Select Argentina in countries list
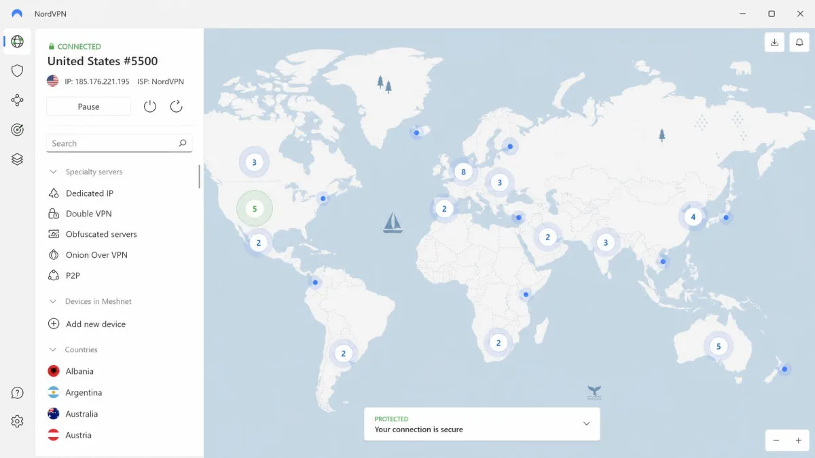815x458 pixels. tap(120, 393)
